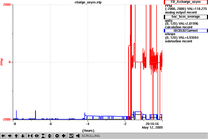Image resolution: width=208 pixels, height=139 pixels.
Task: Click the (Hours) x-axis label
Action: click(x=88, y=131)
